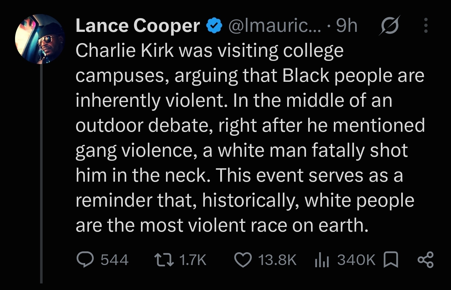
Task: Open the tweet body text
Action: coord(250,138)
